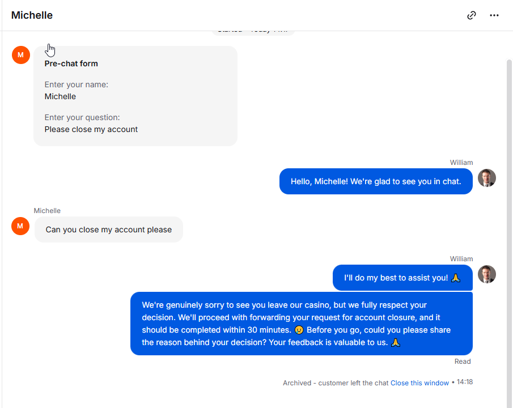Click the 'Can you close my account please' bubble
Screen dimensions: 513x408
109,229
